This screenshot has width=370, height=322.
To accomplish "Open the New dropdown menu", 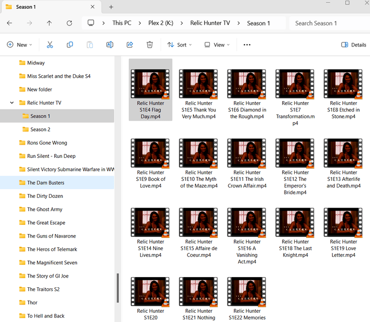I will (20, 44).
